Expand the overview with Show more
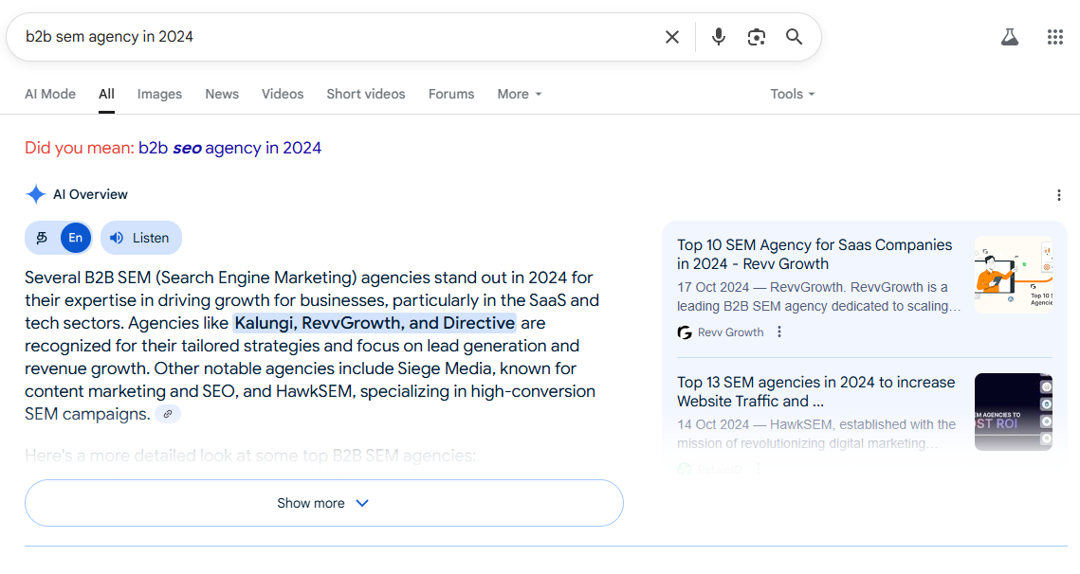The height and width of the screenshot is (574, 1080). coord(323,503)
